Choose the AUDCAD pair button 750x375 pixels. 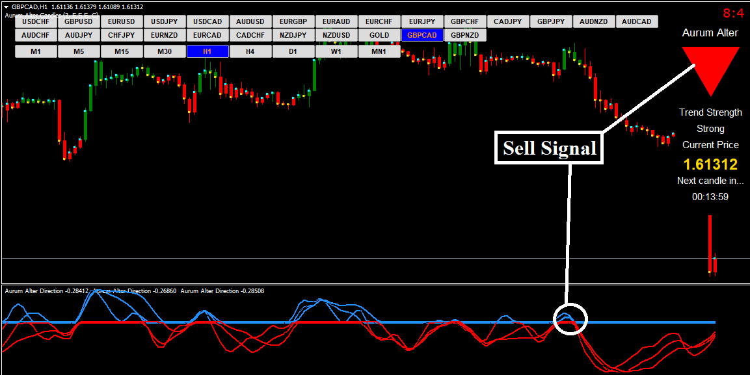[x=636, y=21]
